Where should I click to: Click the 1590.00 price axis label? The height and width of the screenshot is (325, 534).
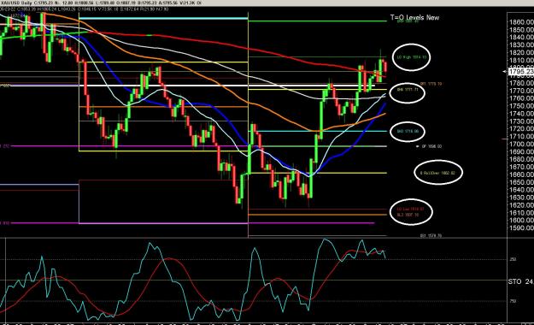coord(521,227)
